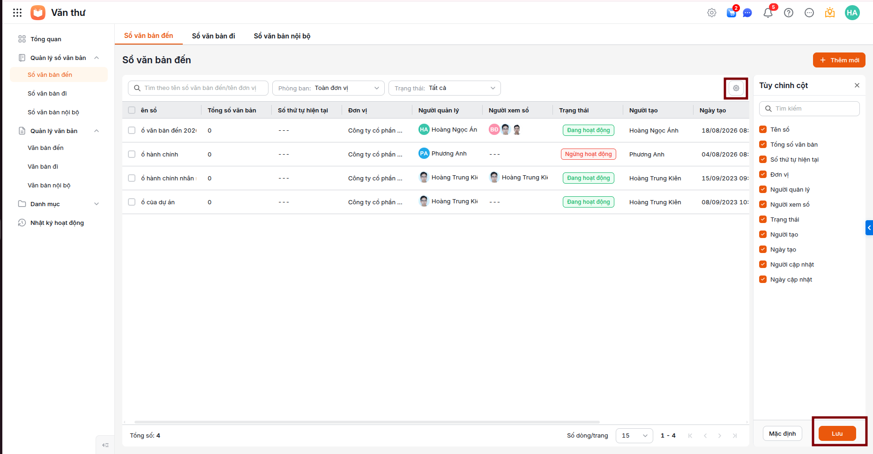Open settings gear in top bar
This screenshot has height=454, width=873.
click(x=712, y=13)
